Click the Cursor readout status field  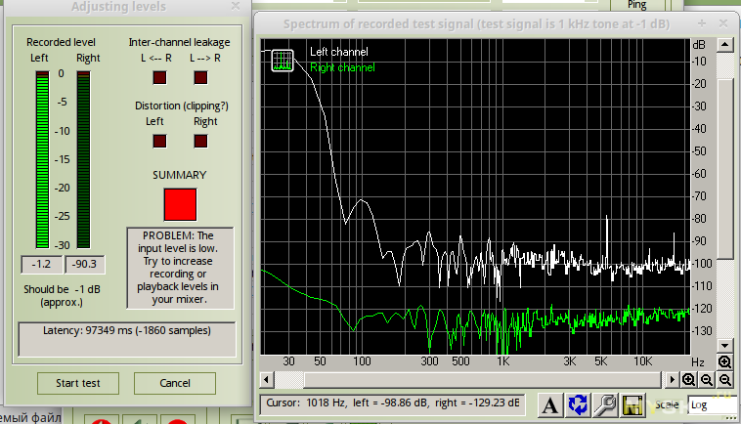click(392, 404)
